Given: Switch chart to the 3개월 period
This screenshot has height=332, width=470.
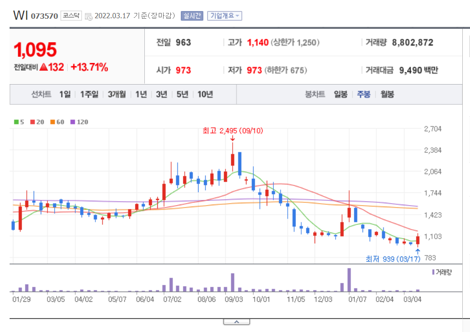Looking at the screenshot, I should point(117,94).
